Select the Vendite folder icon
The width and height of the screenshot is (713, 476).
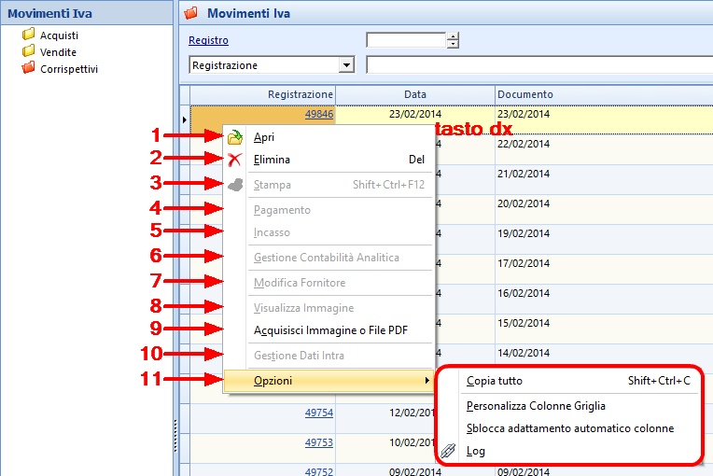[28, 52]
